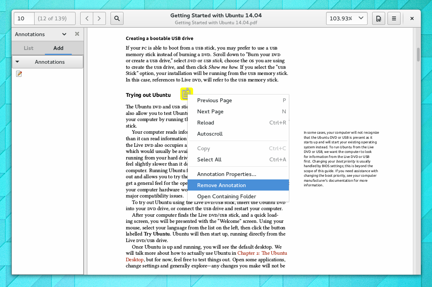
Task: Select Reload in the context menu
Action: (x=205, y=123)
